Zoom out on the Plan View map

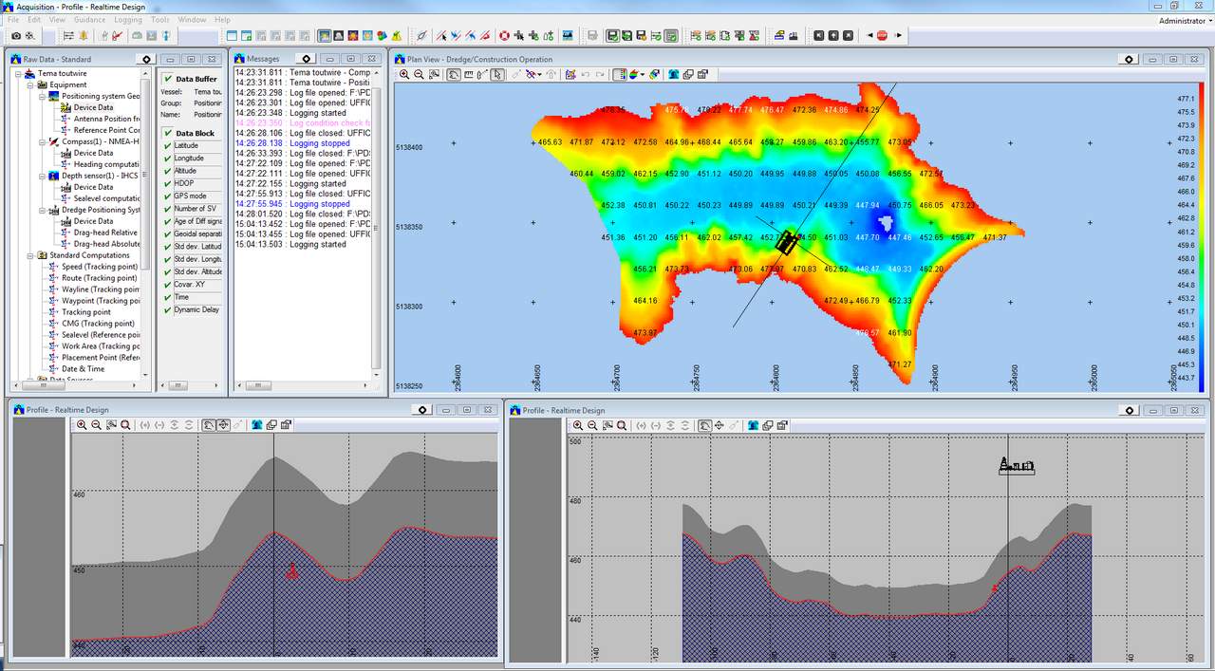coord(419,74)
